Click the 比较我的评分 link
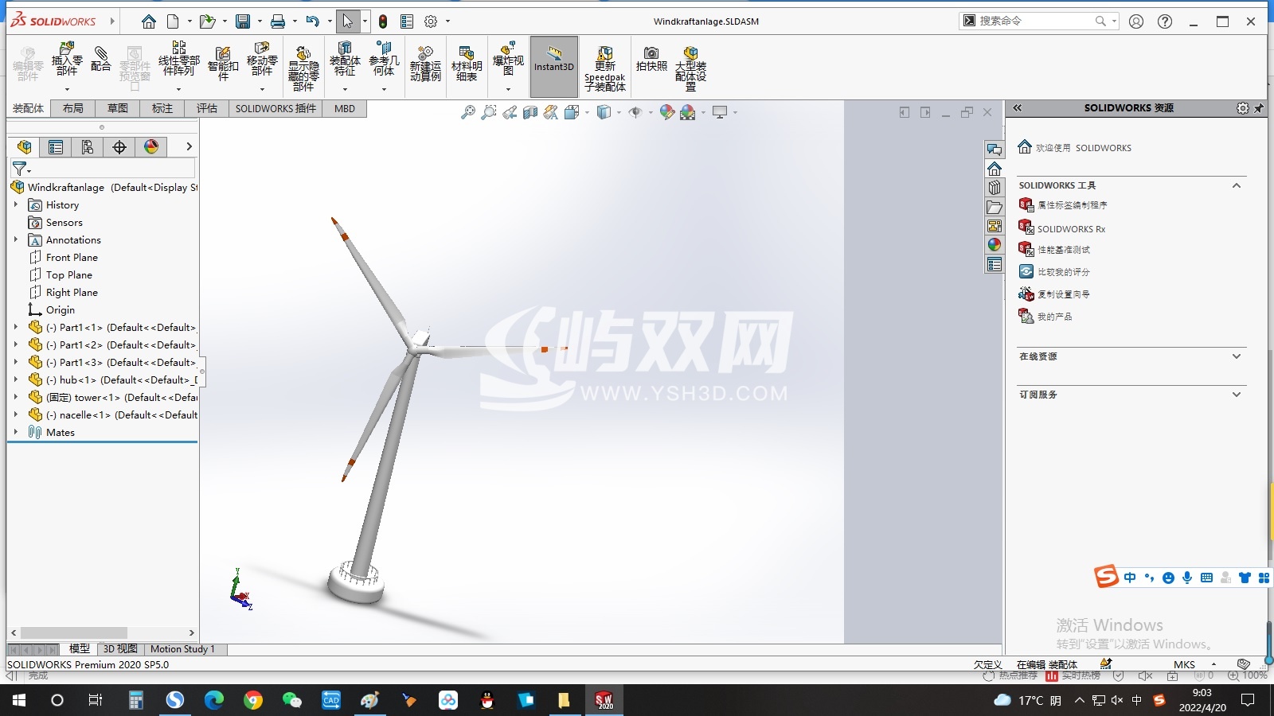The height and width of the screenshot is (716, 1274). (1054, 272)
